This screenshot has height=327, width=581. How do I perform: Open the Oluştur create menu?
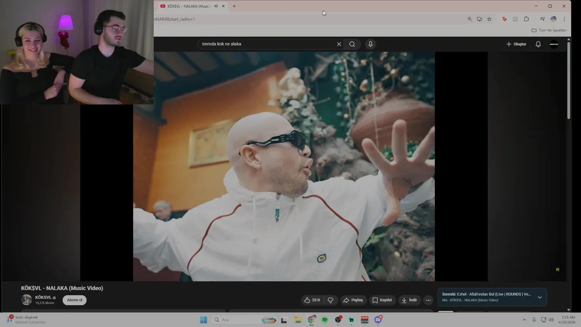[516, 44]
